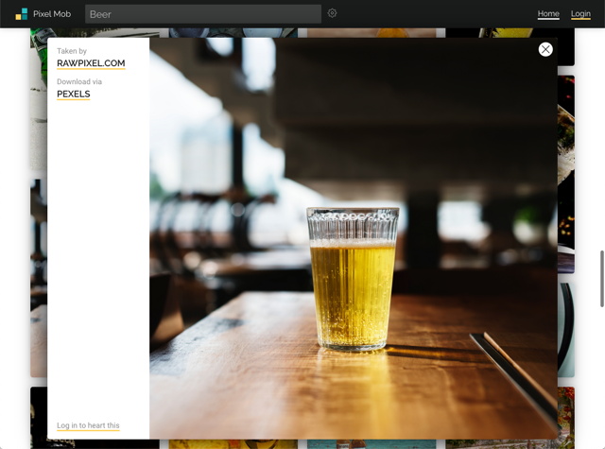
Task: Go to the Home page
Action: click(x=548, y=14)
